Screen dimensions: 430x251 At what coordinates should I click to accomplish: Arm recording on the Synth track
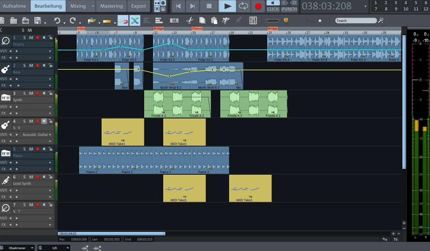(x=37, y=93)
